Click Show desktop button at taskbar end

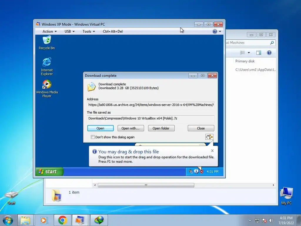point(299,220)
